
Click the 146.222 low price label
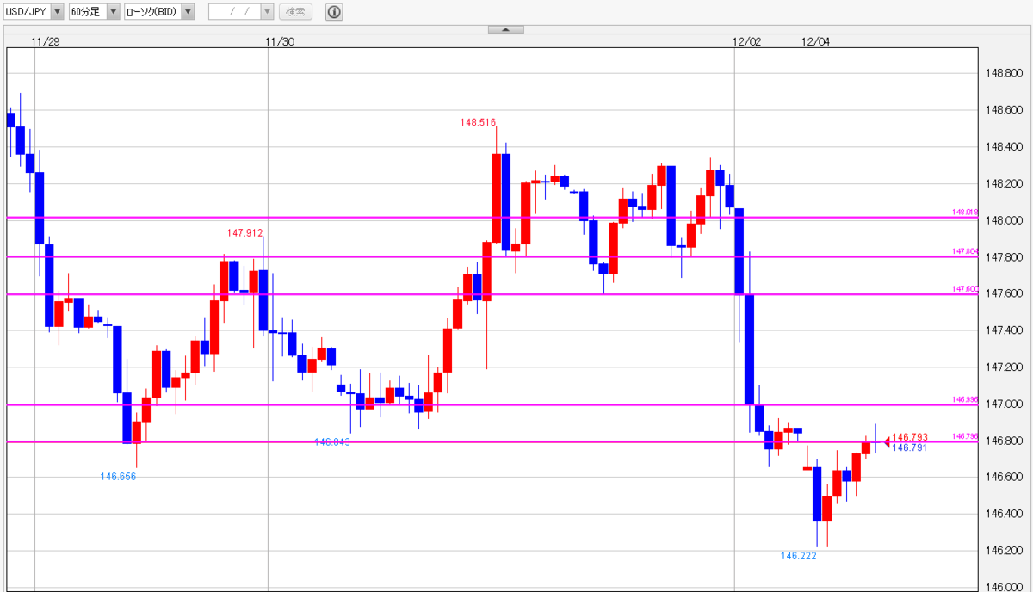pos(799,556)
